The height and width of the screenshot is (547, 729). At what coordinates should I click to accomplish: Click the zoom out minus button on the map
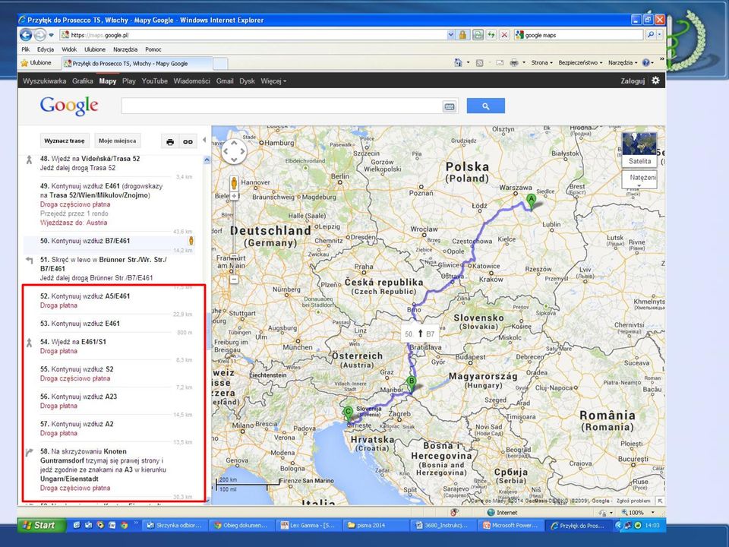coord(234,279)
